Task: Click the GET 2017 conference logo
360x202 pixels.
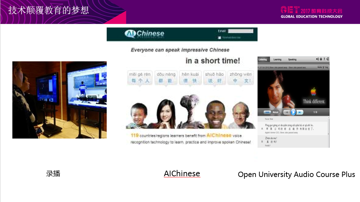Action: [x=311, y=12]
